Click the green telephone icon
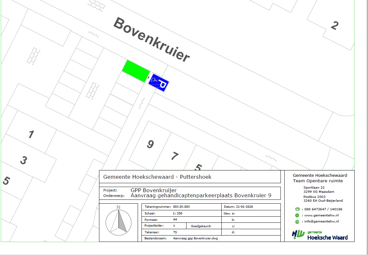 click(297, 209)
